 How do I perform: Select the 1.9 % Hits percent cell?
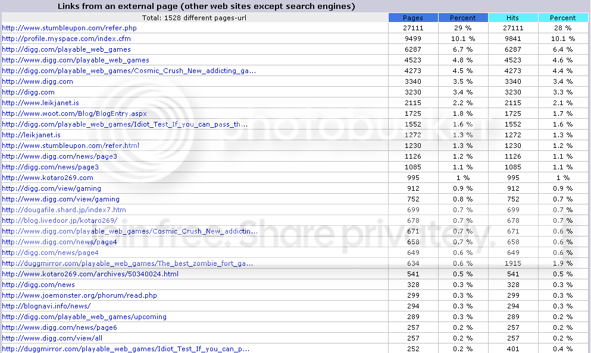coord(563,263)
